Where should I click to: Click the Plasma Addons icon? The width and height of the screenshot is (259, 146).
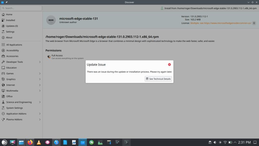tap(3, 119)
